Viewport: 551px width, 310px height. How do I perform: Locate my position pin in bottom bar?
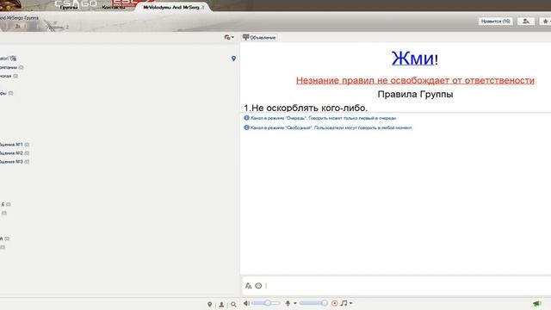[x=210, y=304]
